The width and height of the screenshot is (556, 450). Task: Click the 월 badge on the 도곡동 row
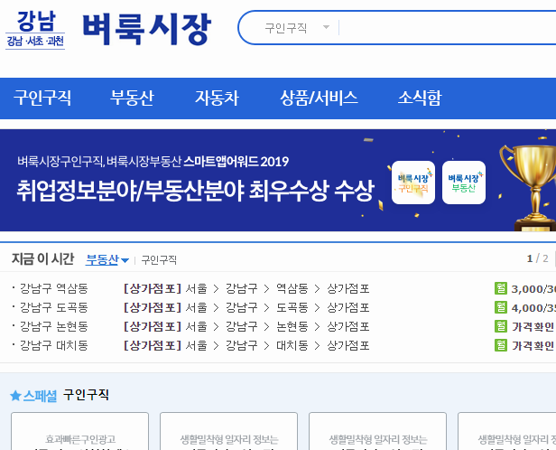pos(501,307)
